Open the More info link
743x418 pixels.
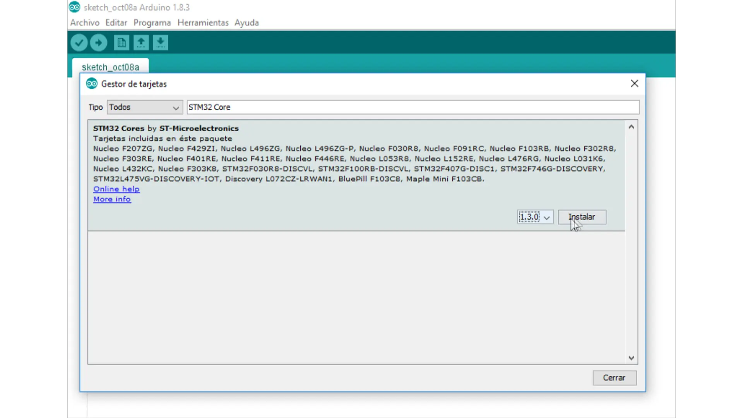click(x=112, y=199)
